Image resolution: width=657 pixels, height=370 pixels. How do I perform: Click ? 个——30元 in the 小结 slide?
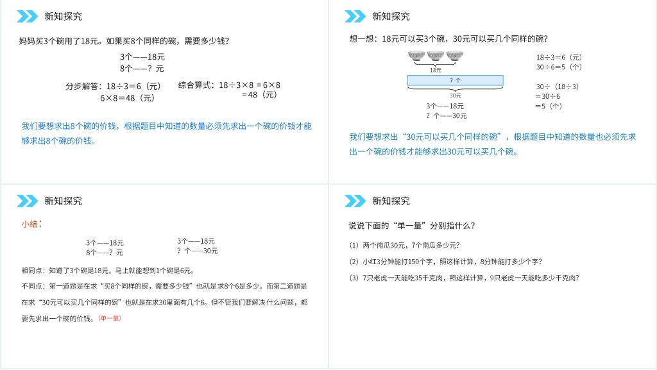point(198,251)
